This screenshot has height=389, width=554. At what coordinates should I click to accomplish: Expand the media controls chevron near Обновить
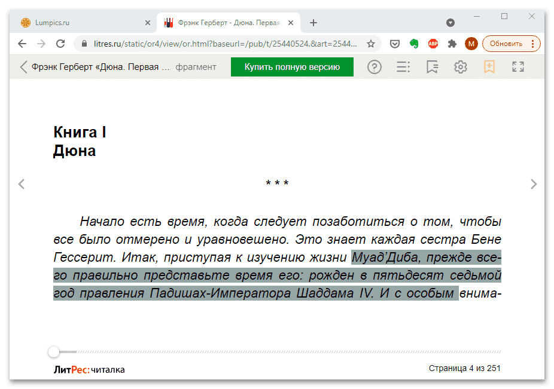pos(450,23)
